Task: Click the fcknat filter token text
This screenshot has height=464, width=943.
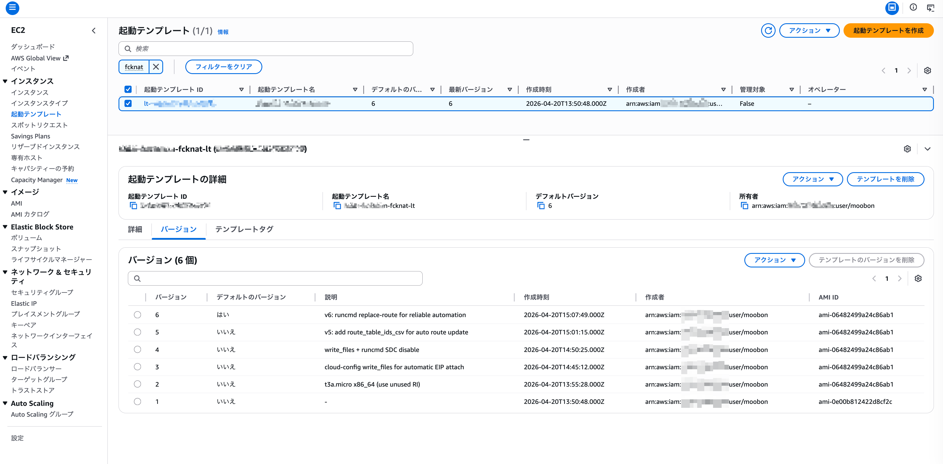Action: pyautogui.click(x=134, y=67)
